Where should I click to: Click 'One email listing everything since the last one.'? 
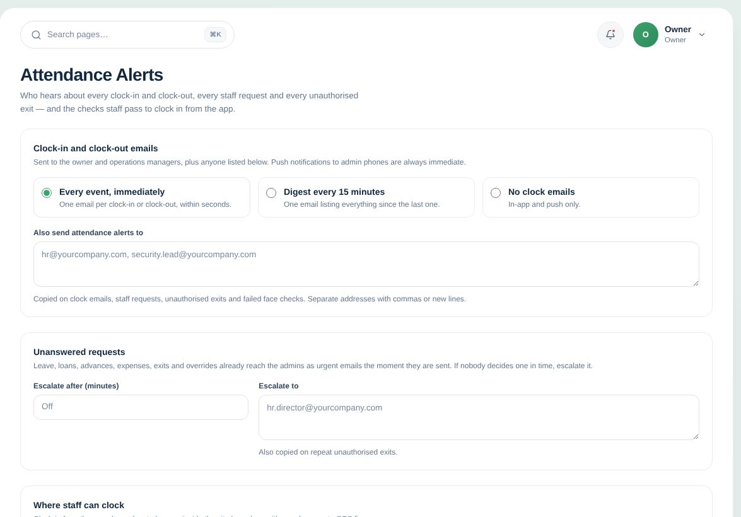[x=361, y=204]
